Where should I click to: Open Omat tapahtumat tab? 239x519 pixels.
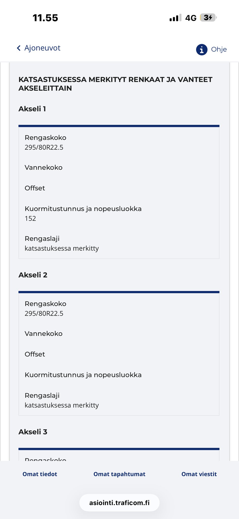(119, 474)
